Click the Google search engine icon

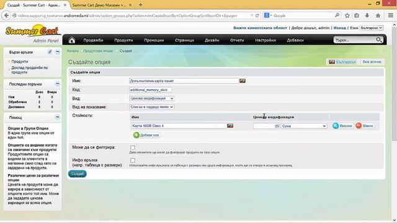point(267,15)
